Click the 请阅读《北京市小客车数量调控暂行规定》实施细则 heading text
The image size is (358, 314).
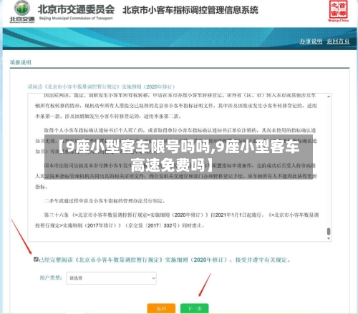tap(102, 87)
